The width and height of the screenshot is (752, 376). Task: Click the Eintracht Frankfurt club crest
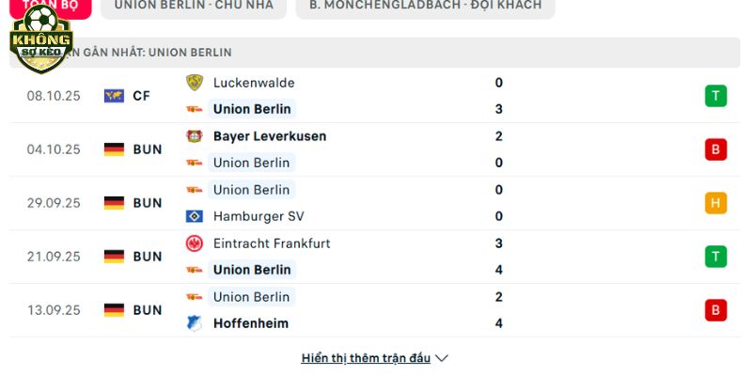195,243
